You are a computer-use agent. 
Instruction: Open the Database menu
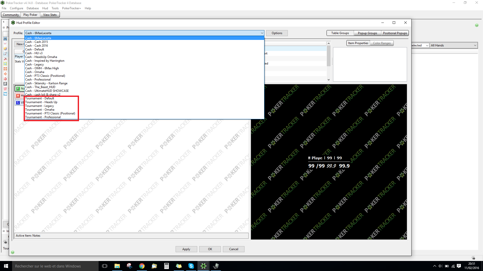tap(33, 8)
